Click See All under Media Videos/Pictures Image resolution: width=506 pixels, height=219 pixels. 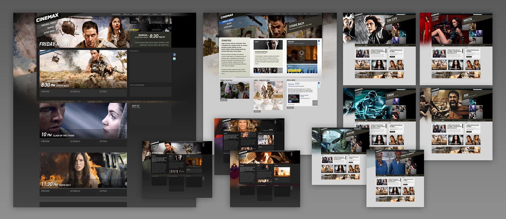257,111
